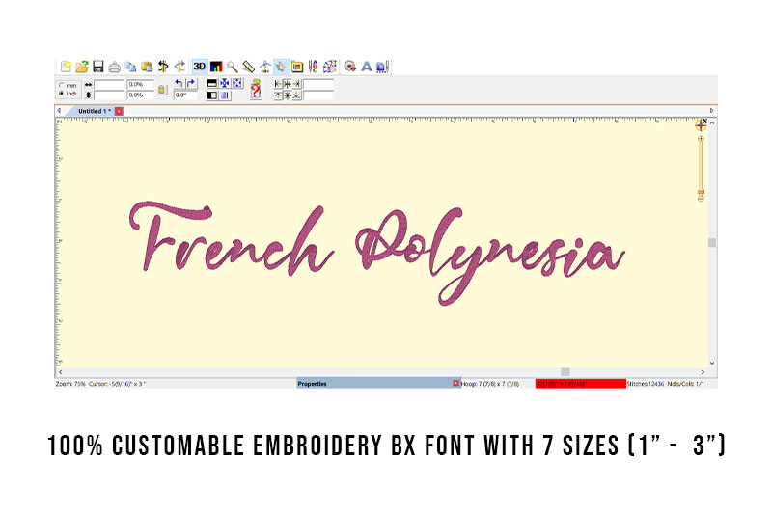Click the gear with arrow icon

coord(349,67)
